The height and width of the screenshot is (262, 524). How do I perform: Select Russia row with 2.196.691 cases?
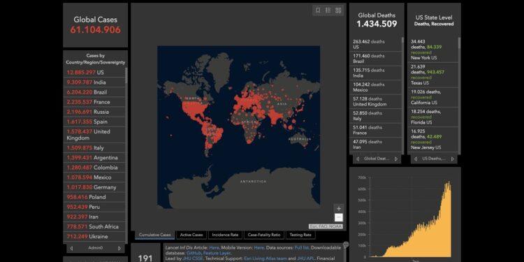click(x=94, y=112)
